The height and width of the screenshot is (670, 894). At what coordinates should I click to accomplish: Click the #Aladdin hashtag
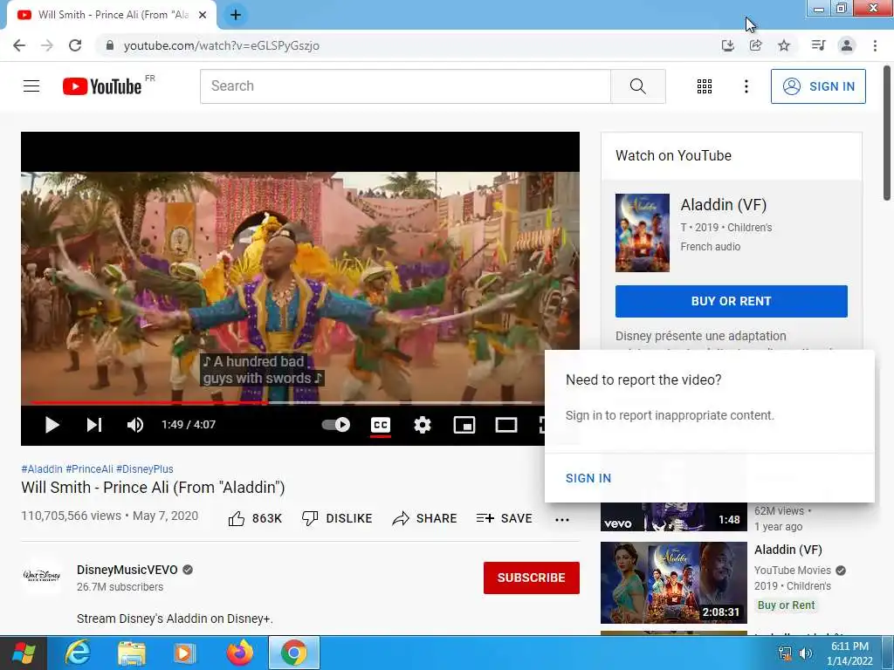(x=42, y=468)
